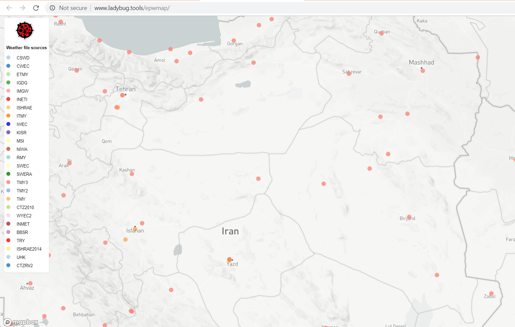Viewport: 515px width, 327px height.
Task: Click the NIWA legend label
Action: click(x=22, y=149)
